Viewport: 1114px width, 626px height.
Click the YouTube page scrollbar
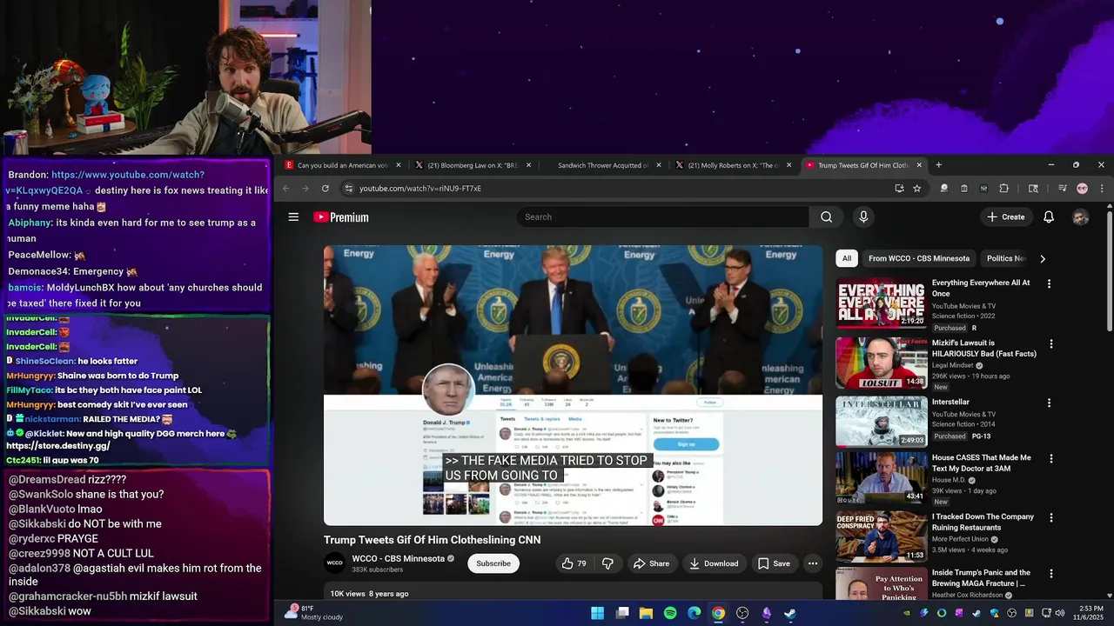pos(1109,270)
